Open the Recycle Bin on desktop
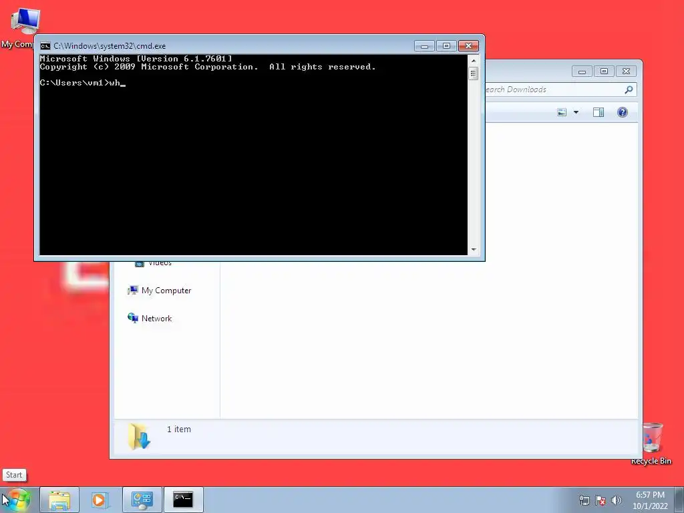This screenshot has width=684, height=513. [x=652, y=438]
